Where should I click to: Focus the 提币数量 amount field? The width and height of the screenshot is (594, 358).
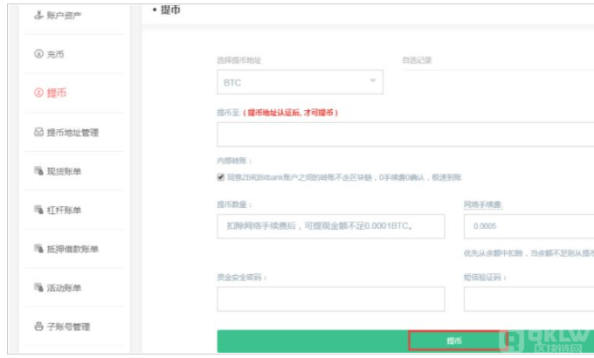pos(331,226)
